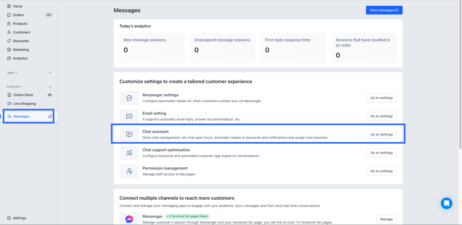Click Manage button for Messenger channel
The image size is (462, 225).
click(386, 219)
